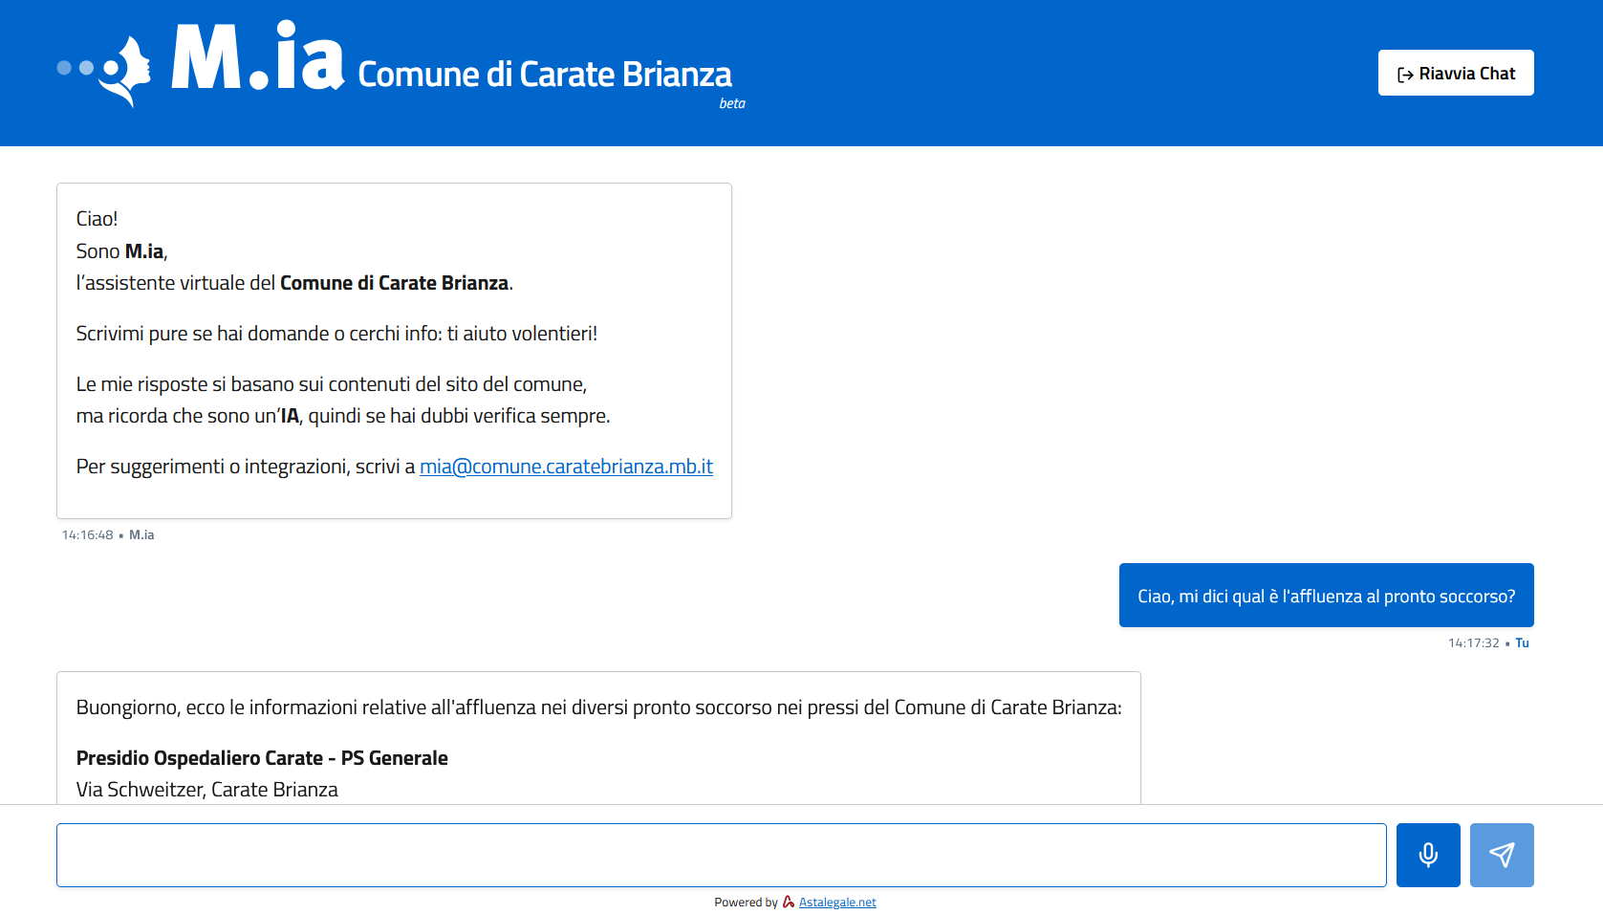This screenshot has width=1603, height=914.
Task: Click the 14:17:32 timestamp under user message
Action: 1473,643
